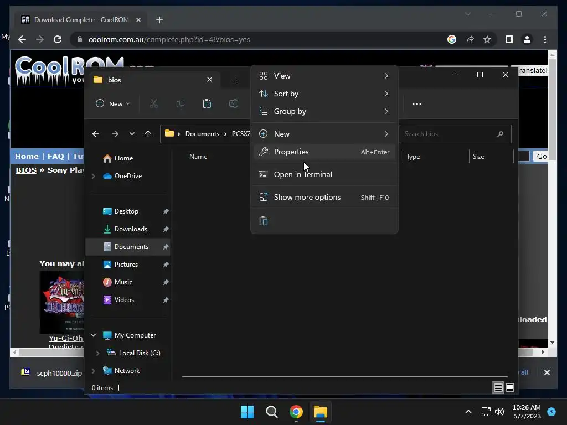567x425 pixels.
Task: Show hidden icons in the system tray
Action: (468, 412)
